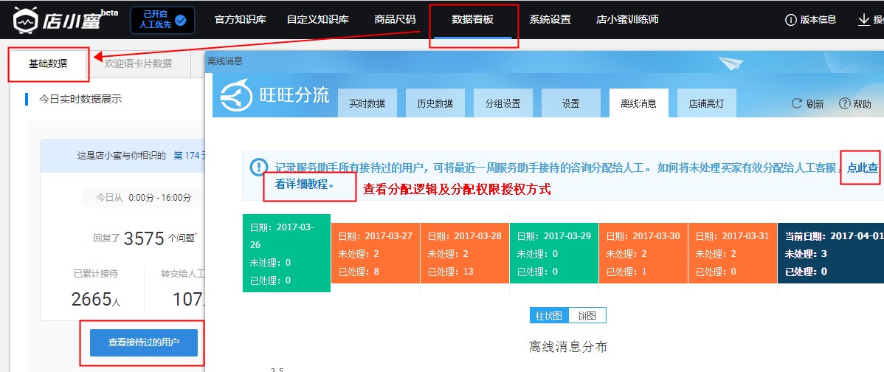Open the 帮助 help icon

[844, 104]
